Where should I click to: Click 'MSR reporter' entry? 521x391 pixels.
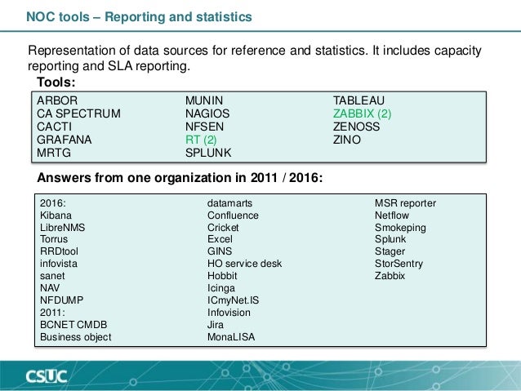[x=405, y=203]
